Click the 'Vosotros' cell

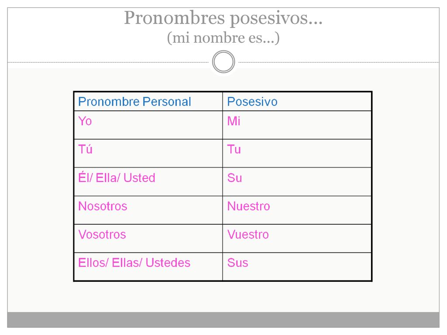pyautogui.click(x=148, y=239)
